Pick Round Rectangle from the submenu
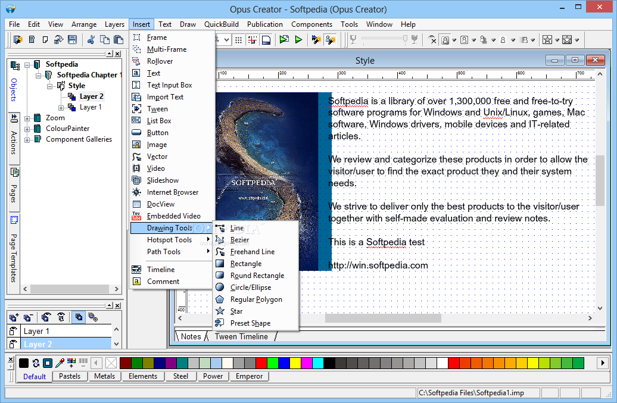The height and width of the screenshot is (403, 617). click(255, 276)
